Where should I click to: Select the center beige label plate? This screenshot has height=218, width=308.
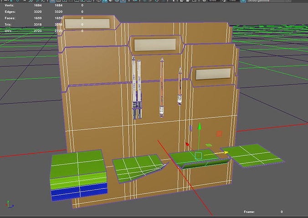(154, 44)
